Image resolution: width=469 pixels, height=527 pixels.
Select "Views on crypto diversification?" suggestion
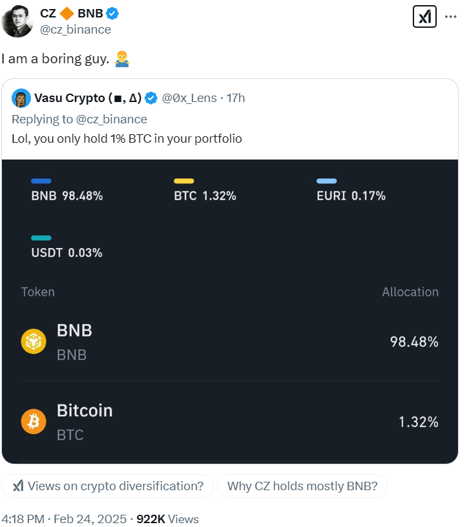(x=107, y=486)
